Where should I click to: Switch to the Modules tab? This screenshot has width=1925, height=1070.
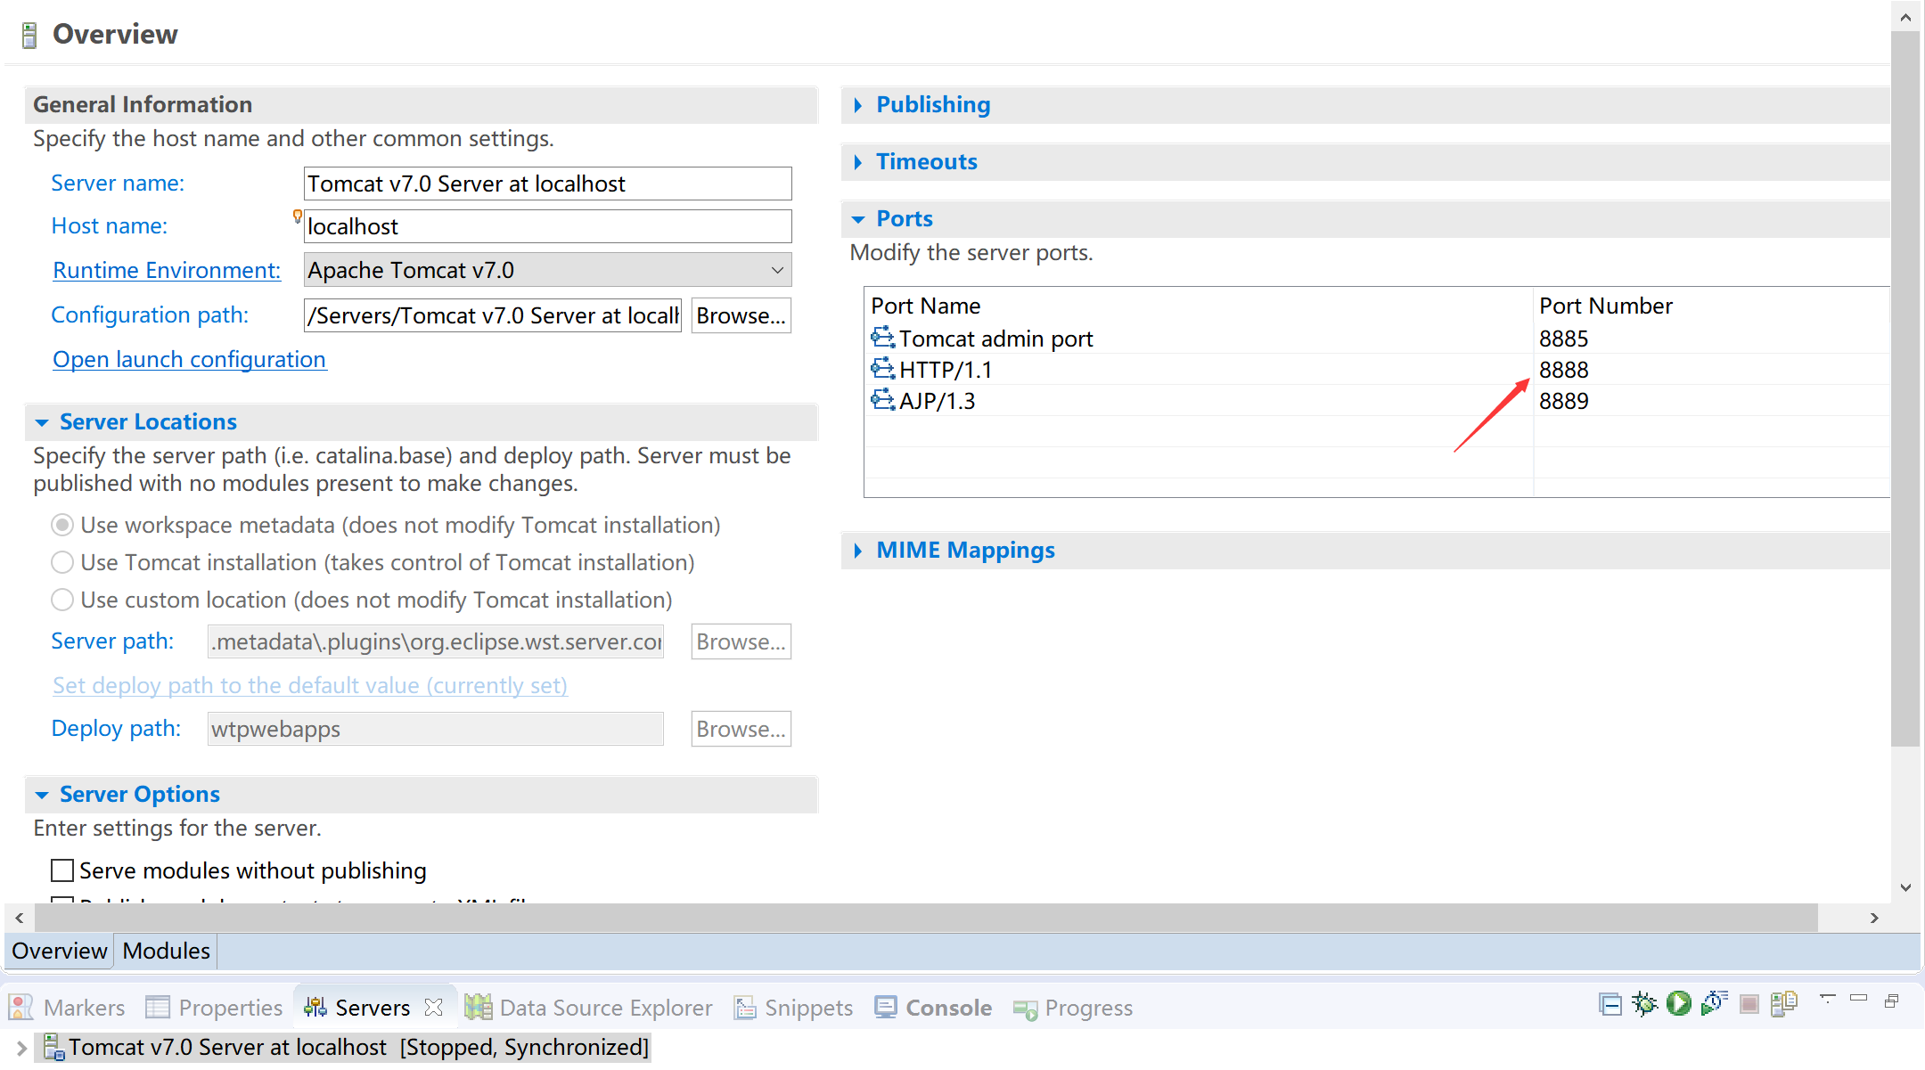(165, 951)
